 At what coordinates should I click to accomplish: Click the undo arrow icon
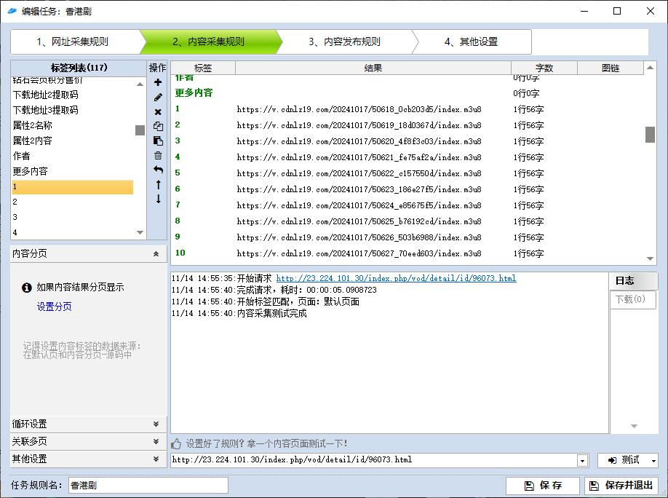click(x=158, y=170)
